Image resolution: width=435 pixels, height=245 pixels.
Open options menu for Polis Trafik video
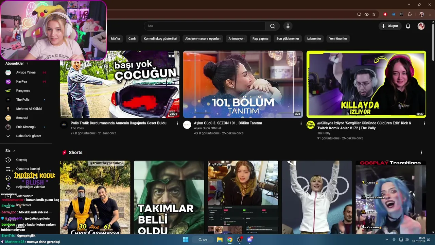click(x=177, y=124)
